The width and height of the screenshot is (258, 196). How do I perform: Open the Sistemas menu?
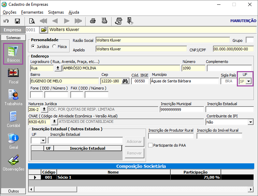tap(56, 12)
